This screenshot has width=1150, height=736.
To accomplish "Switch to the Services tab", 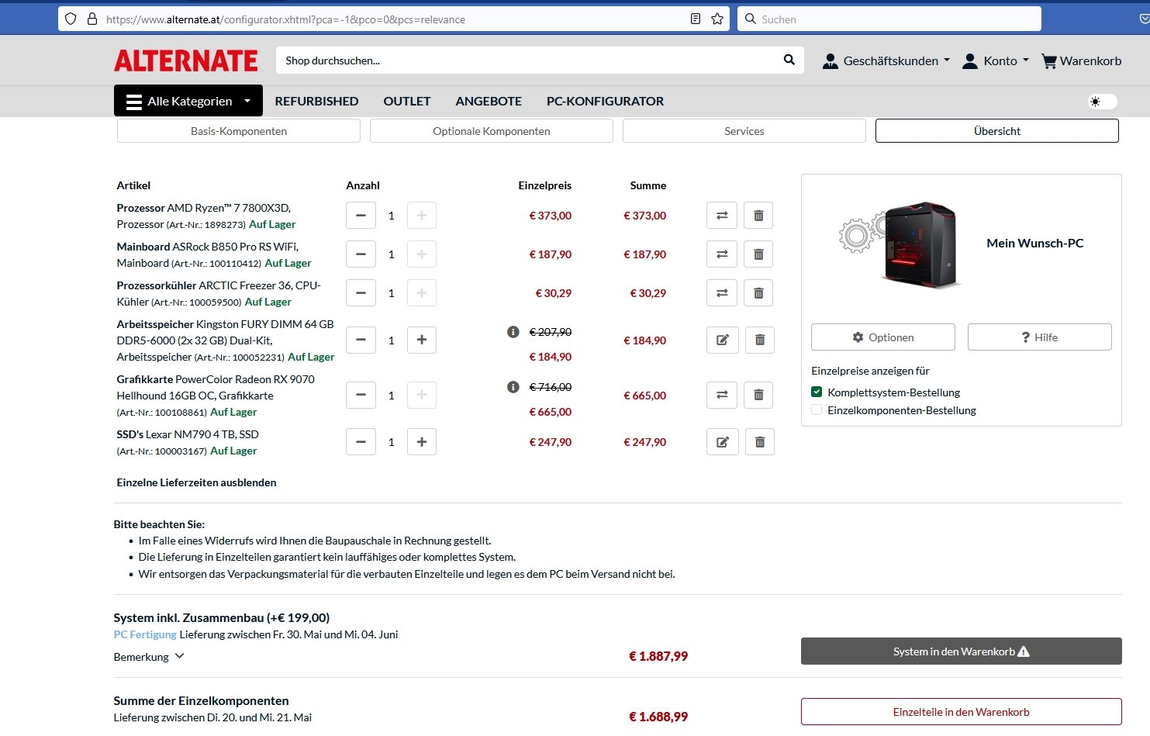I will [744, 131].
